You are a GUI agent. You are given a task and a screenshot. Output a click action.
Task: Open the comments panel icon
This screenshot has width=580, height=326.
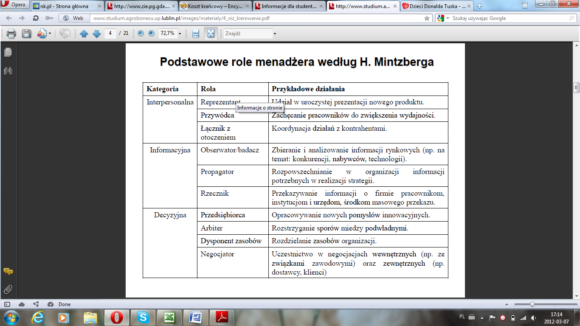point(8,271)
